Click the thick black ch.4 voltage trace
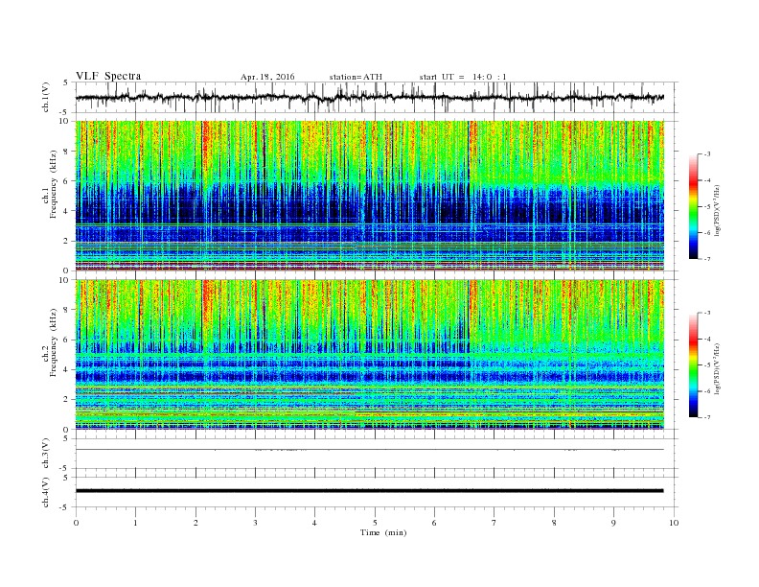 tap(369, 491)
